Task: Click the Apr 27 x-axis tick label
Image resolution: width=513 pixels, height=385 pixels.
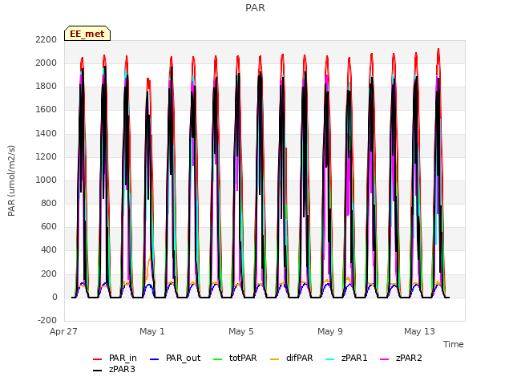Action: coord(63,331)
